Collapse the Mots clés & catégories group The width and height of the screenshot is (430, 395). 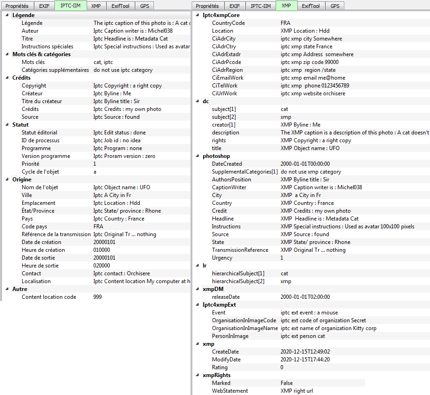click(7, 54)
